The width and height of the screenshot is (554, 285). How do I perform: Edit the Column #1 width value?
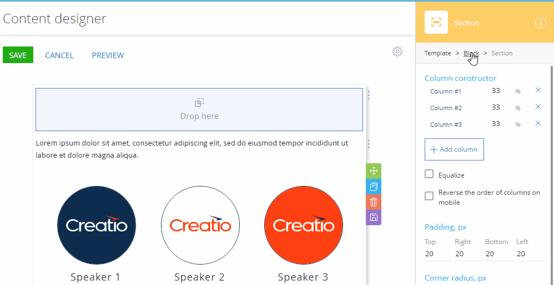(496, 91)
